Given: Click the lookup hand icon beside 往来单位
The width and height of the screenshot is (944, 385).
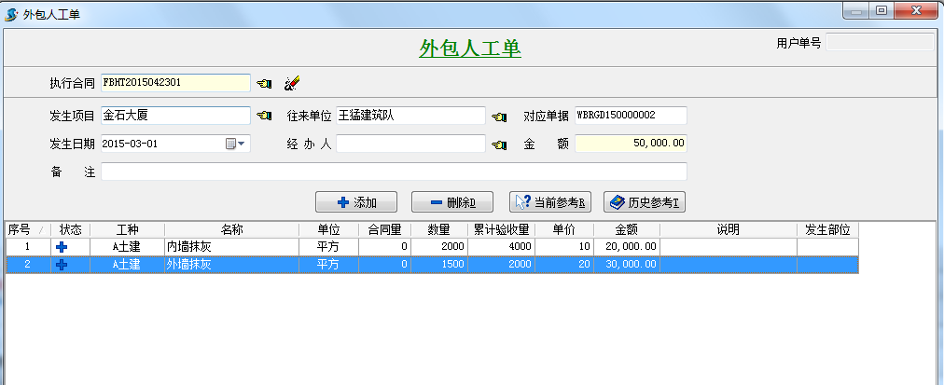Looking at the screenshot, I should [499, 116].
